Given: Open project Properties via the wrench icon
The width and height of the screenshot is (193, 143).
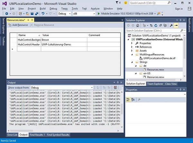Looking at the screenshot, I should click(x=171, y=25).
